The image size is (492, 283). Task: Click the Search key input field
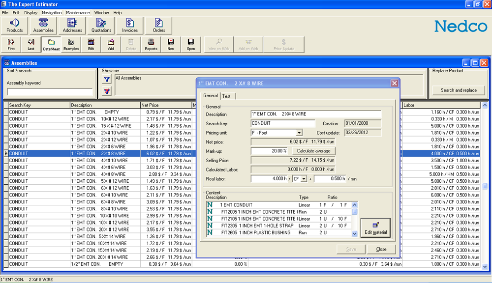(283, 123)
